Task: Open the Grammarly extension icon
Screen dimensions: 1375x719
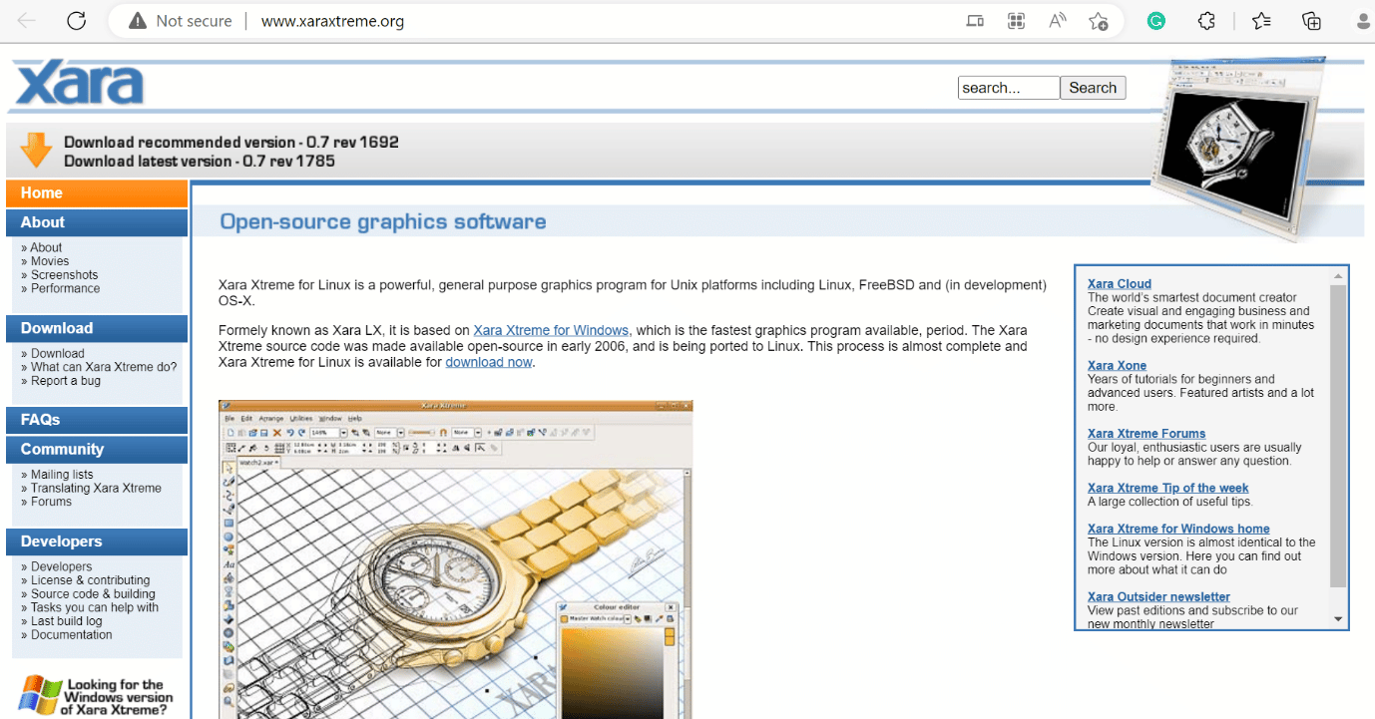Action: [1156, 21]
